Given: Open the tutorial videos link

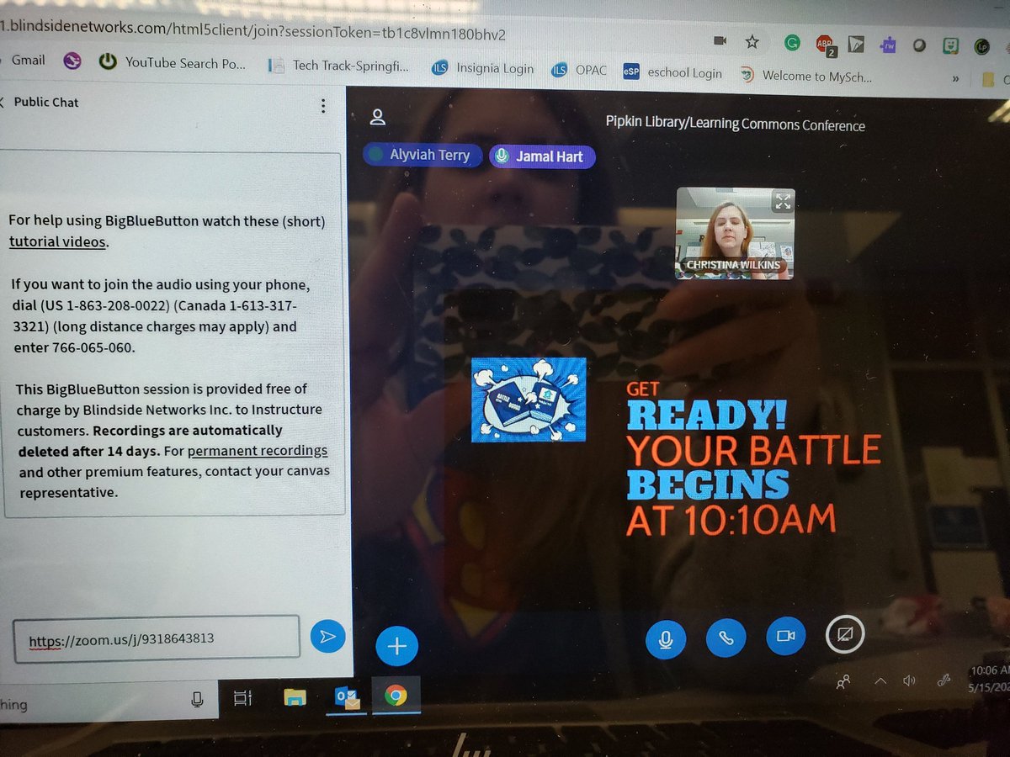Looking at the screenshot, I should 58,242.
